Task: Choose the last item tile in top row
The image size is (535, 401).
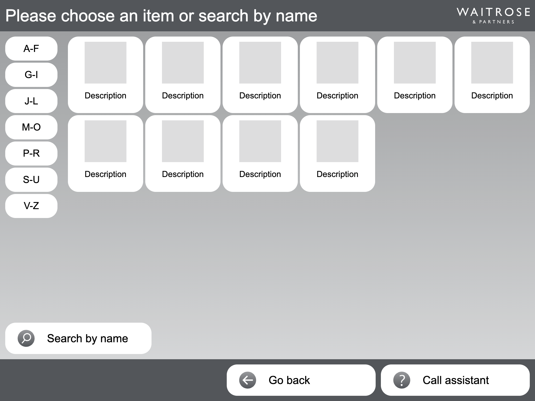Action: 492,75
